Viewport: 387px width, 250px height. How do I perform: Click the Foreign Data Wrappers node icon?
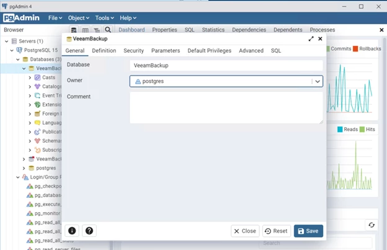pos(37,114)
